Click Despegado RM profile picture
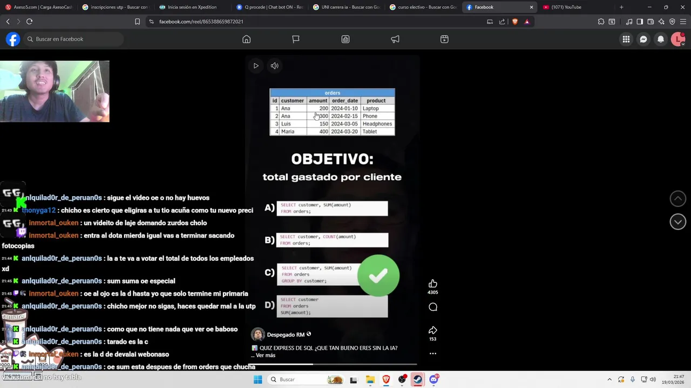The height and width of the screenshot is (388, 691). (258, 334)
